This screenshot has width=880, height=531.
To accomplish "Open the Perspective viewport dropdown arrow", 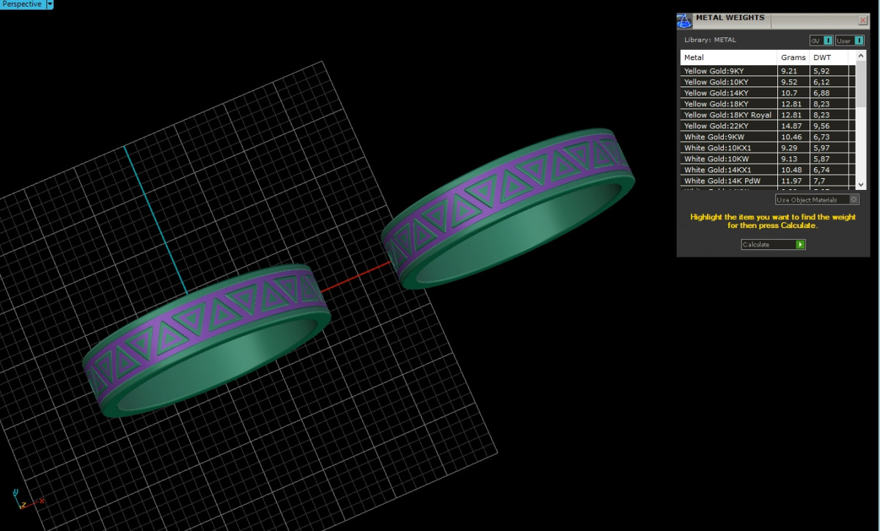I will pyautogui.click(x=50, y=4).
